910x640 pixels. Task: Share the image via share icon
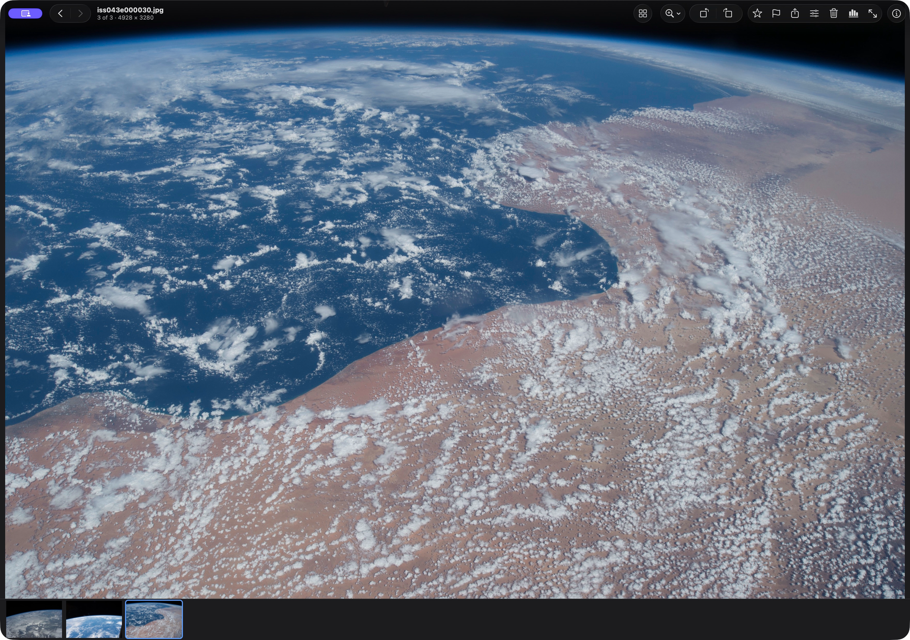[795, 14]
